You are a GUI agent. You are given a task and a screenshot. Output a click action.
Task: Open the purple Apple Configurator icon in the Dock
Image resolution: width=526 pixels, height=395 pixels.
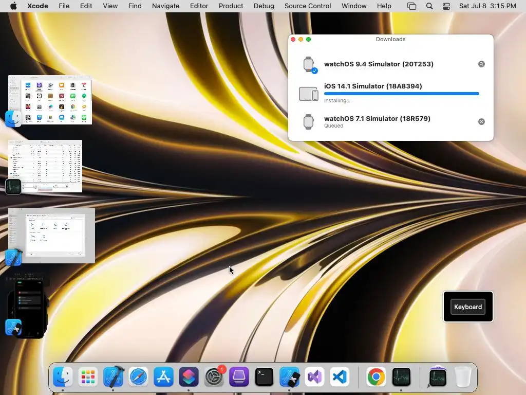(239, 377)
